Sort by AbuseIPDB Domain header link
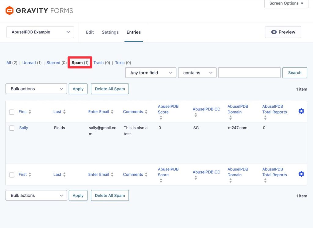The image size is (313, 228). point(238,109)
